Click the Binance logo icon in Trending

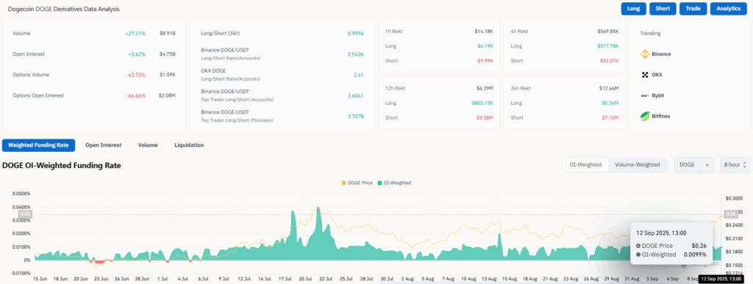click(645, 54)
